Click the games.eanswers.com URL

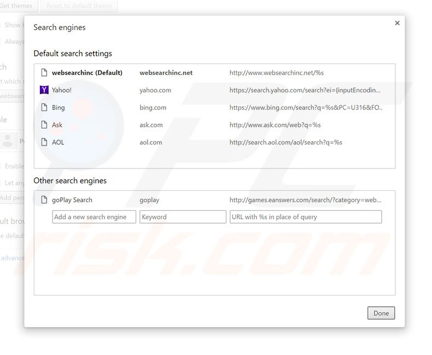(x=305, y=200)
